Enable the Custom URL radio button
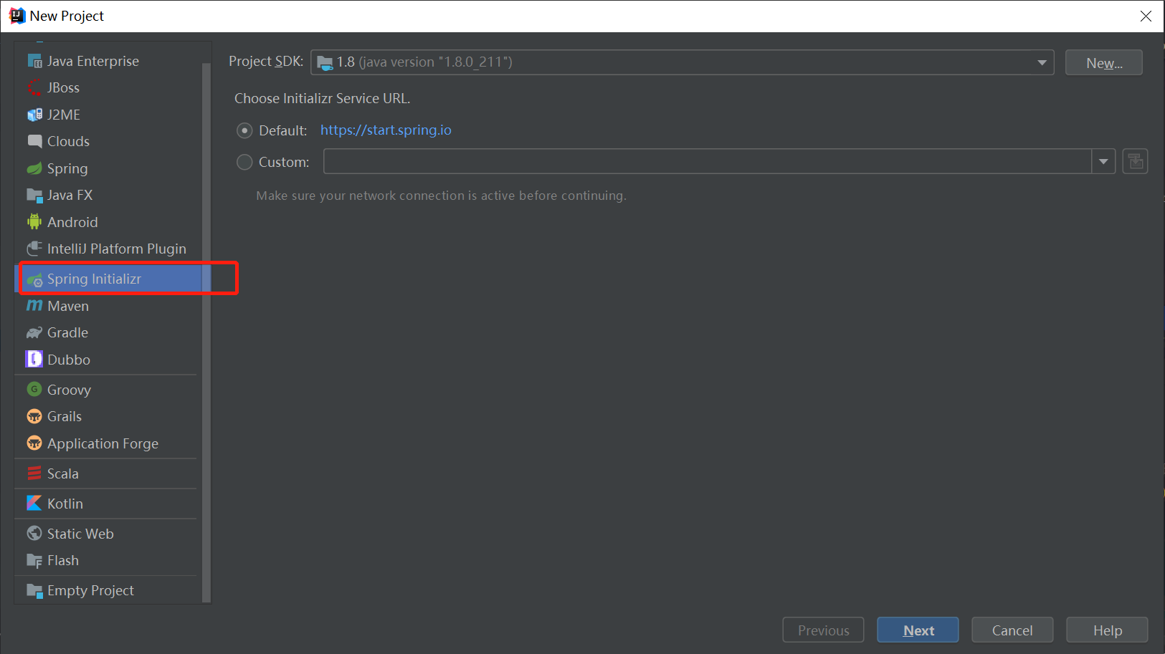This screenshot has width=1165, height=654. (x=244, y=162)
